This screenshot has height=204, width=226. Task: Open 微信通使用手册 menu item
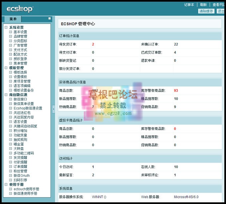tap(25, 193)
